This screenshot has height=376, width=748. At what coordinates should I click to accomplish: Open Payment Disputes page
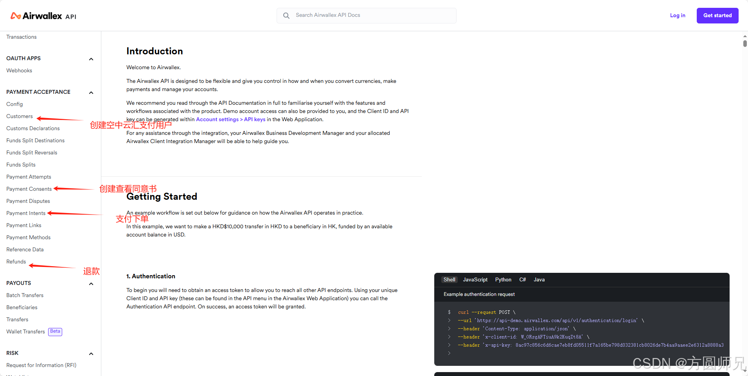coord(28,201)
